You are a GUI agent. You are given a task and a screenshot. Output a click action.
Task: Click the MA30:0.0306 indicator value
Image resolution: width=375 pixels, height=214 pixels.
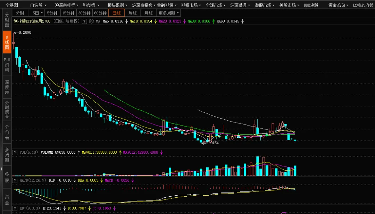pos(199,21)
